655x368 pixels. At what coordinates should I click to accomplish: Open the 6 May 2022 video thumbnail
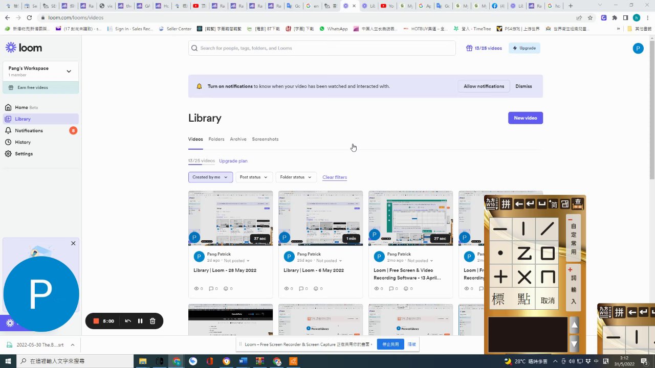[320, 218]
